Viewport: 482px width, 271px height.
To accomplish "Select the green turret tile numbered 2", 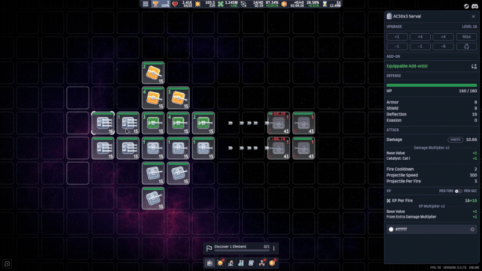I will click(x=204, y=123).
